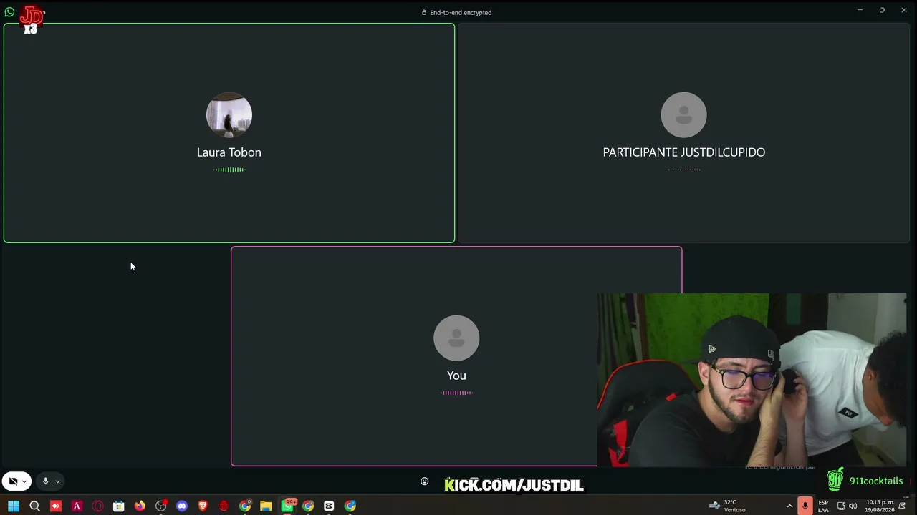Open Chrome icon right of WhatsApp

click(x=308, y=506)
